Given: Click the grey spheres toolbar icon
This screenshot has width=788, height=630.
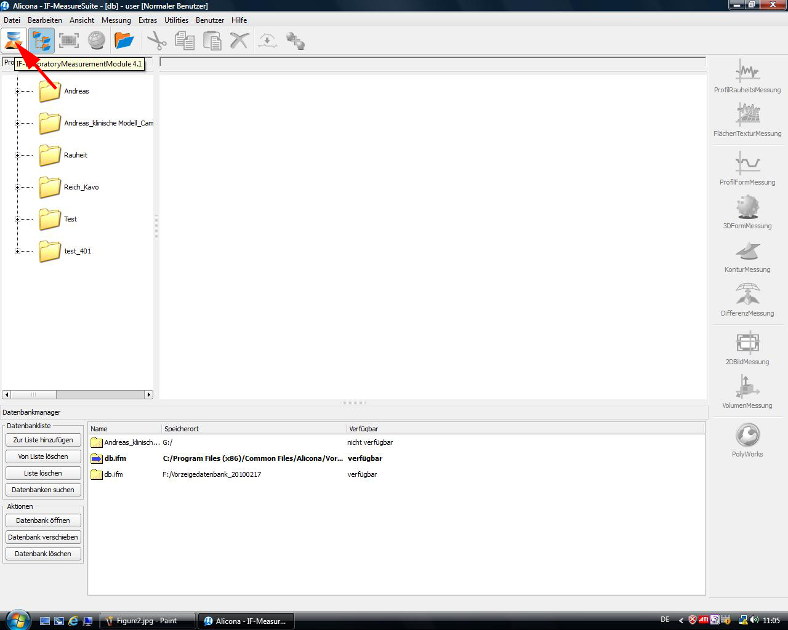Looking at the screenshot, I should 295,41.
